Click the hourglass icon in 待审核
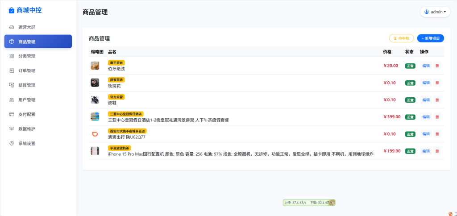This screenshot has width=457, height=216. click(x=395, y=38)
